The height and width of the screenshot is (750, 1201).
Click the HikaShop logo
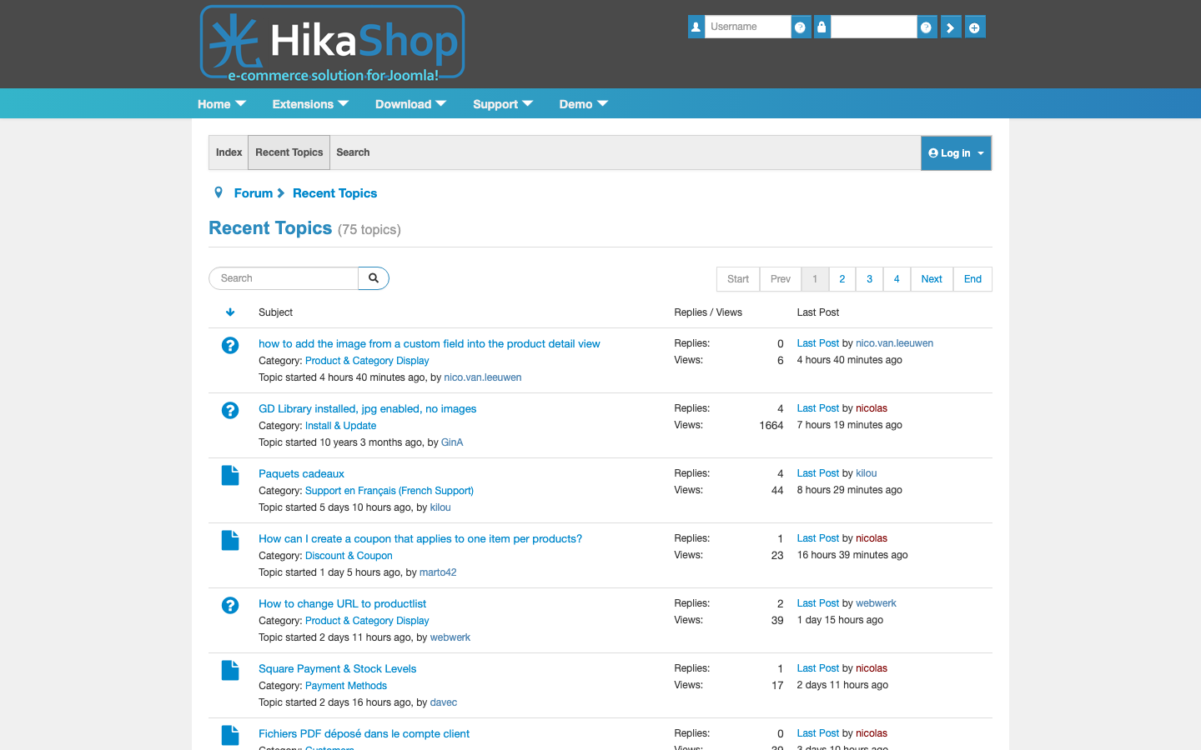coord(332,44)
